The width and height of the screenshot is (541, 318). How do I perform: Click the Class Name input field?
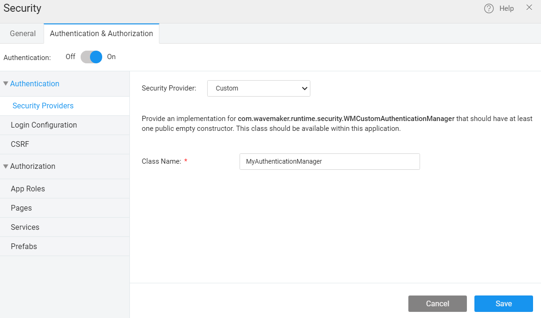(x=329, y=161)
